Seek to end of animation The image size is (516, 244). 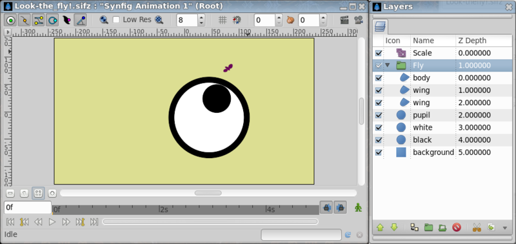pyautogui.click(x=94, y=222)
